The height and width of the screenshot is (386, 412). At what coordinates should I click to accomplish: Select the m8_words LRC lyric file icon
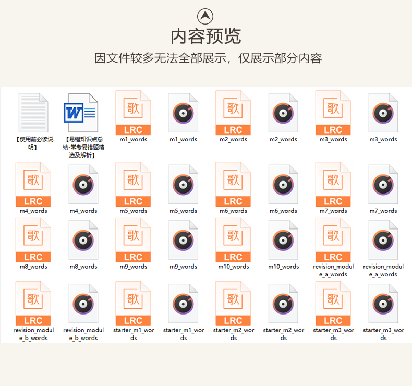click(33, 240)
